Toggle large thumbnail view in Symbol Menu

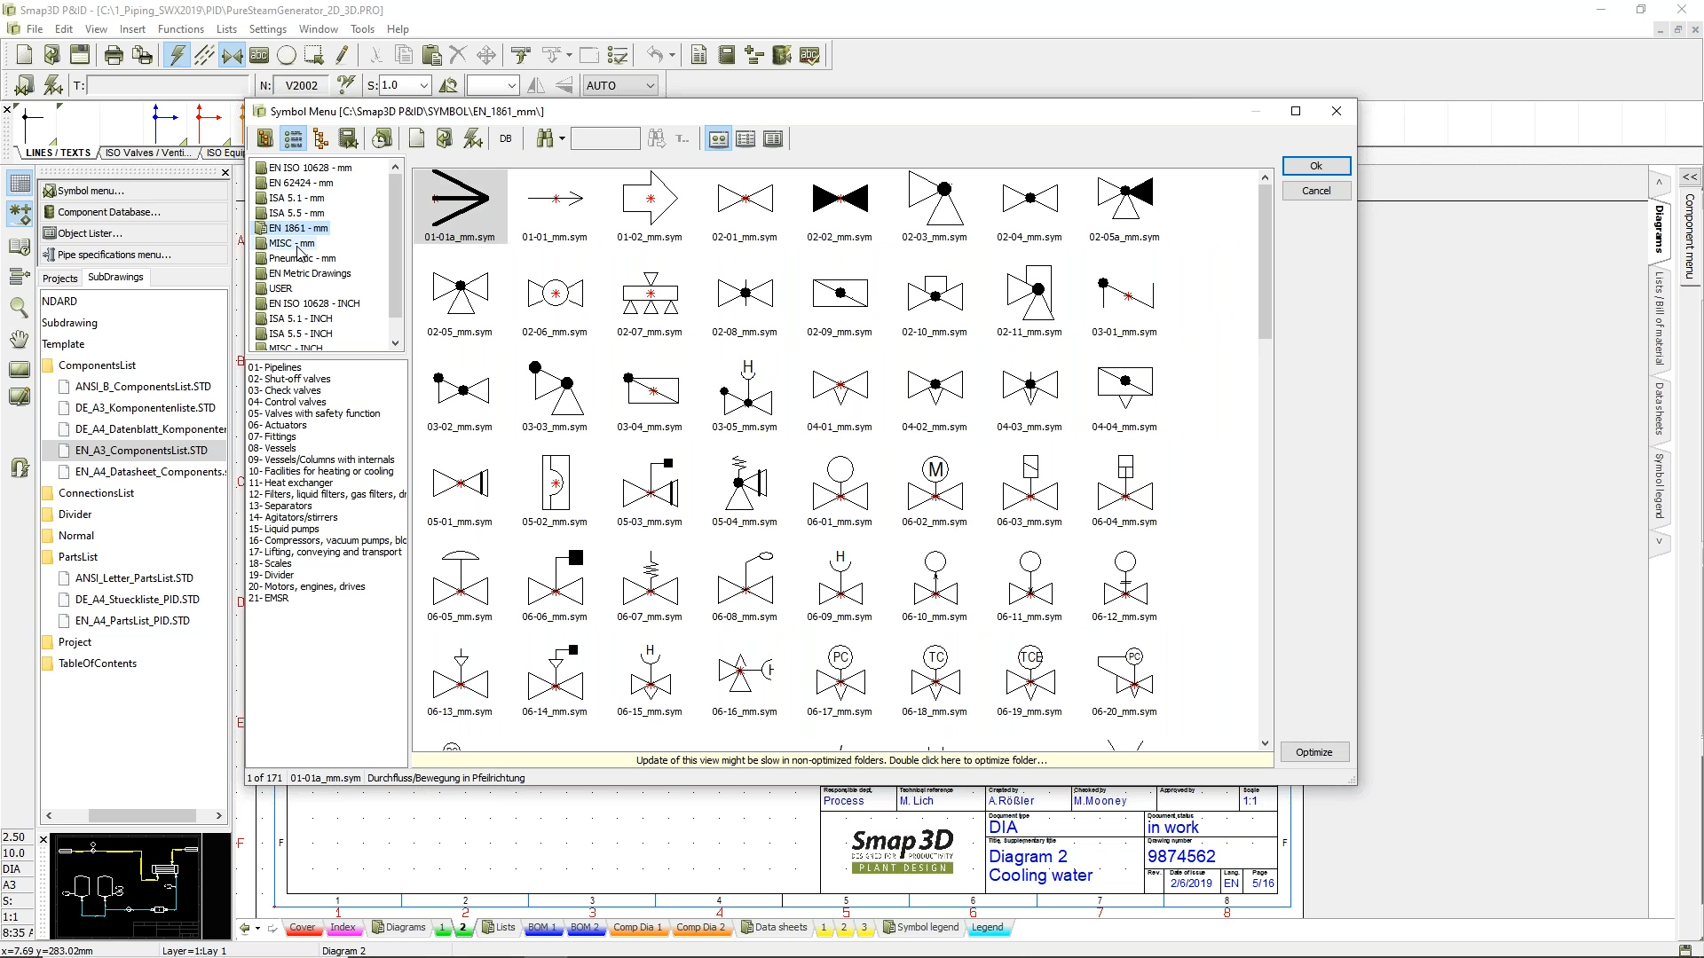pos(718,138)
